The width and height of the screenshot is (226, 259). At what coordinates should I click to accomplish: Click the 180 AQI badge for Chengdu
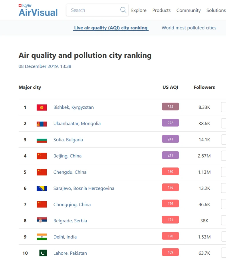pos(170,172)
